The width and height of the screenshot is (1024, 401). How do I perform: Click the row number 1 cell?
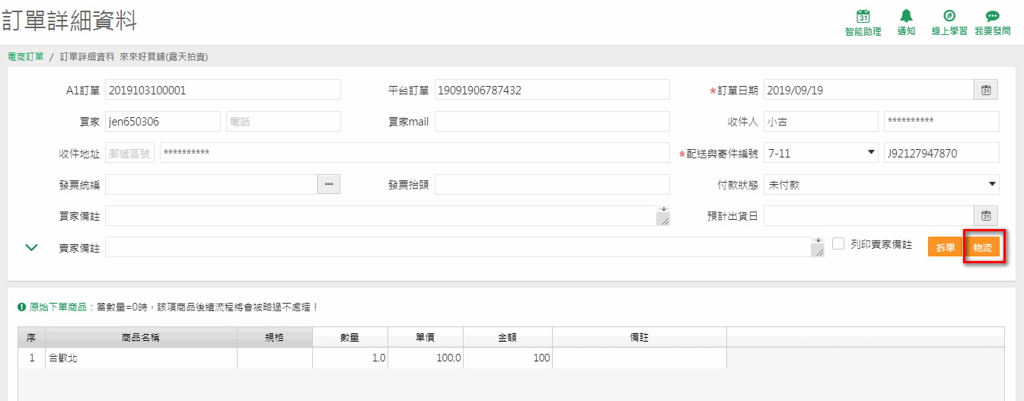click(31, 358)
